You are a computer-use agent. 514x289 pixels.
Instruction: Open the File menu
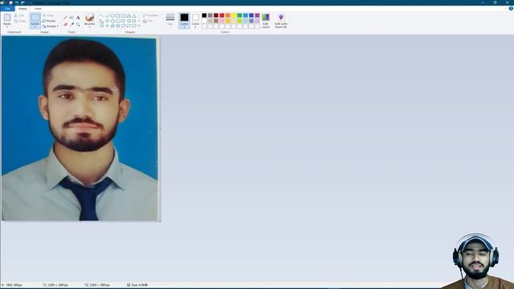(7, 9)
